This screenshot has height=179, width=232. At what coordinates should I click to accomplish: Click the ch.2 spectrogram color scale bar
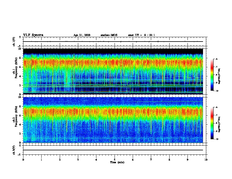click(212, 123)
